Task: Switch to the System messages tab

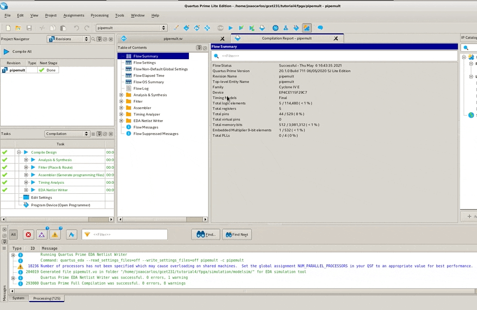Action: point(18,298)
